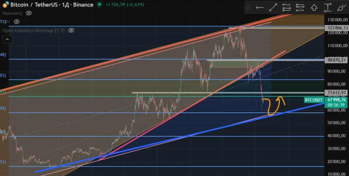The image size is (349, 176).
Task: Select the 123 866,13 price label
Action: tap(336, 28)
